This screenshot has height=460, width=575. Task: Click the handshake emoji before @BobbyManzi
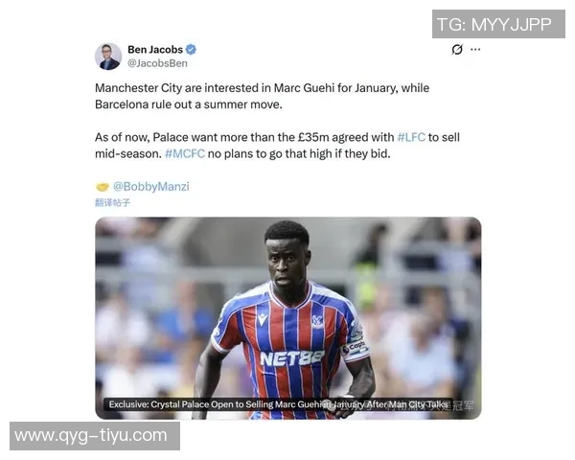click(103, 187)
